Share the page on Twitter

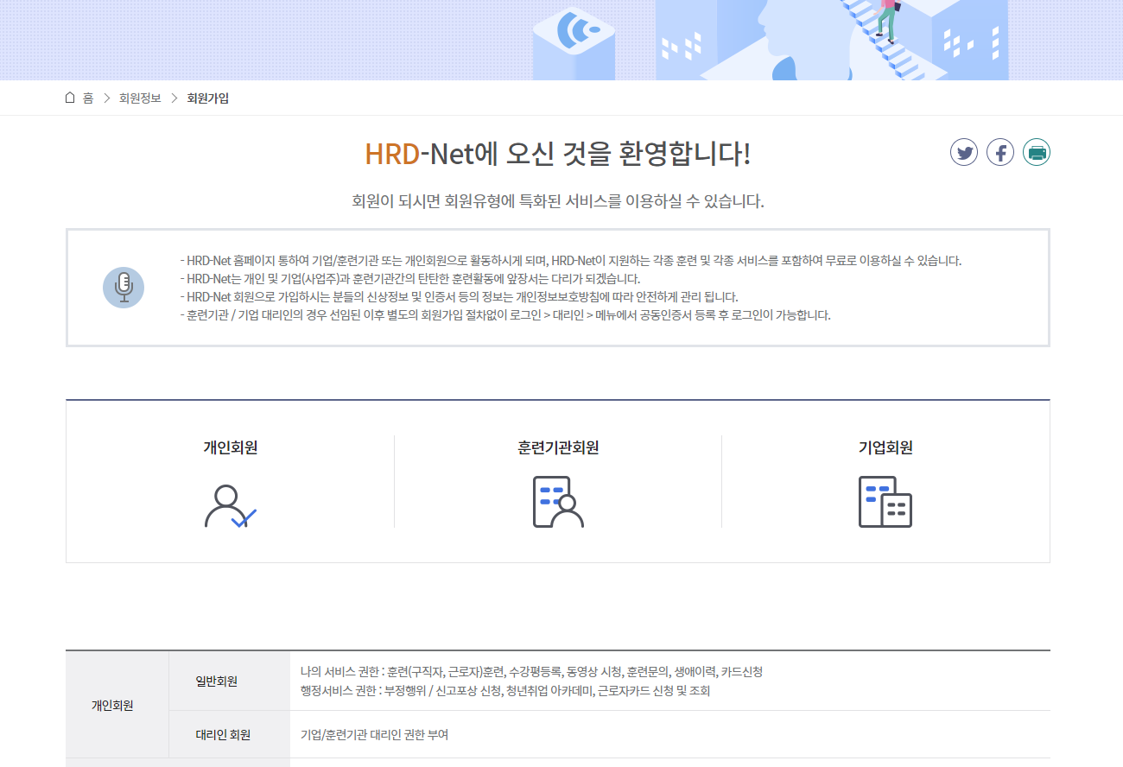(x=964, y=153)
